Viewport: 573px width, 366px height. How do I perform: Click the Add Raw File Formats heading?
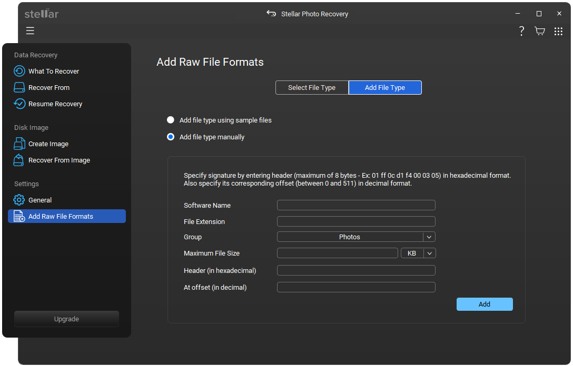point(210,62)
